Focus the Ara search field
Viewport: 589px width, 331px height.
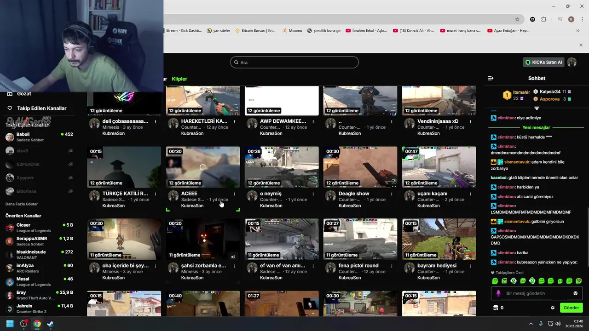(x=294, y=62)
